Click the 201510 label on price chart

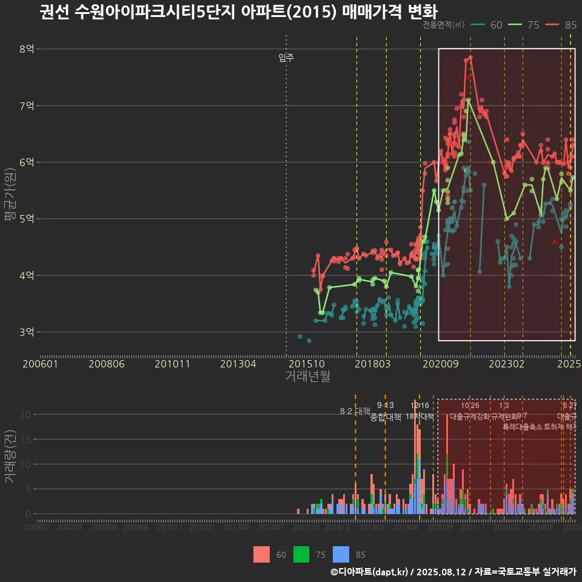307,364
